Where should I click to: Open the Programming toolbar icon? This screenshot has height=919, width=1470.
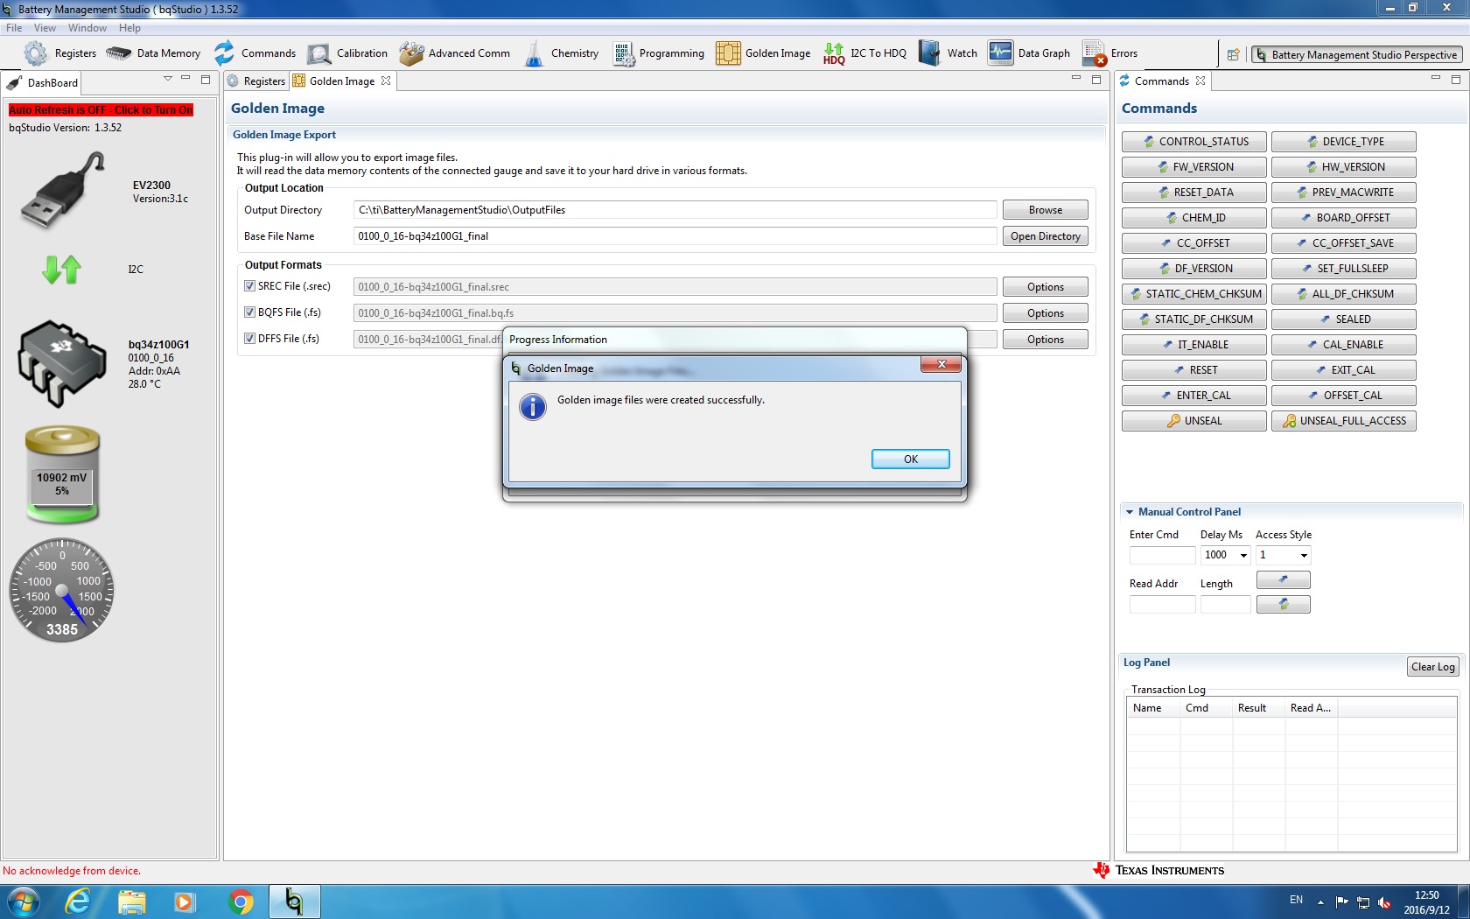624,53
